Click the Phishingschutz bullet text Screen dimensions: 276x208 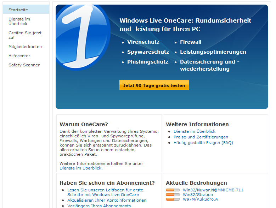[148, 62]
